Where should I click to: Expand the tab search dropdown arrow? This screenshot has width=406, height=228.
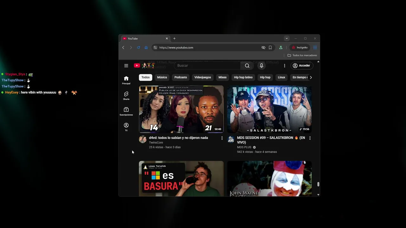click(286, 38)
